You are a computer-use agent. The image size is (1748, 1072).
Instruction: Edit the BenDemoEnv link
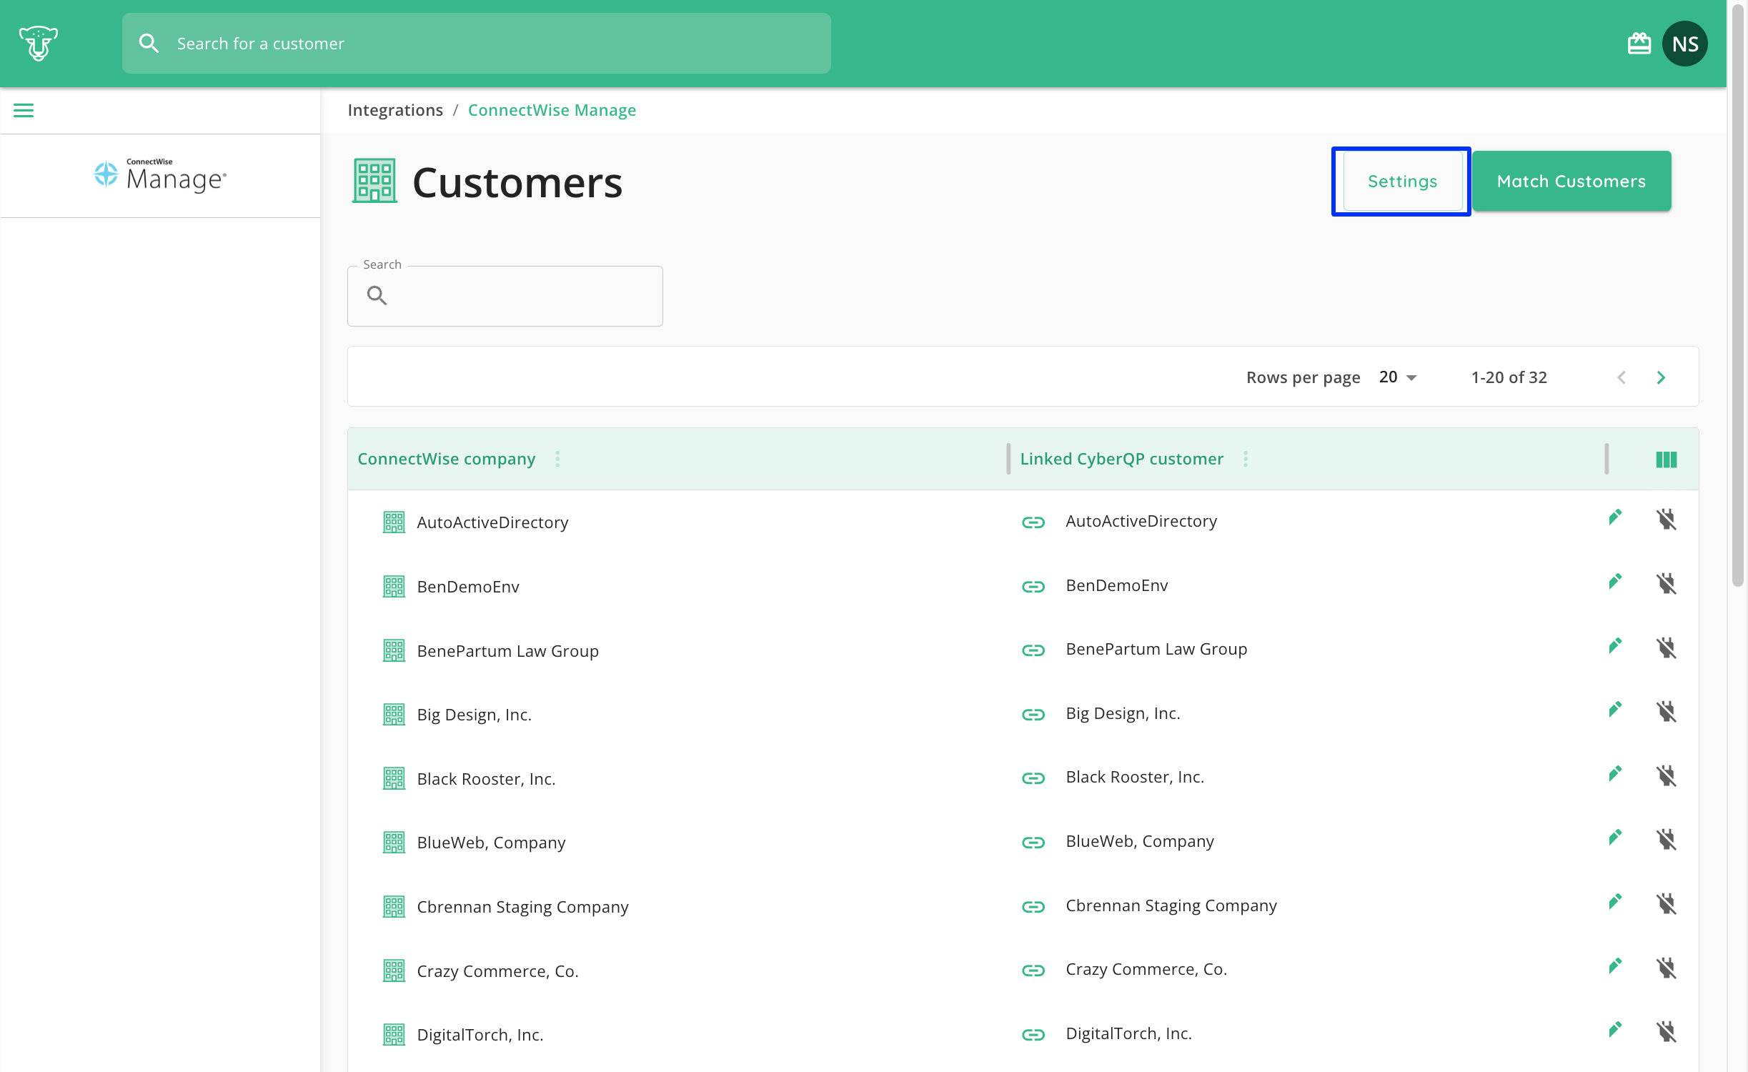tap(1614, 582)
